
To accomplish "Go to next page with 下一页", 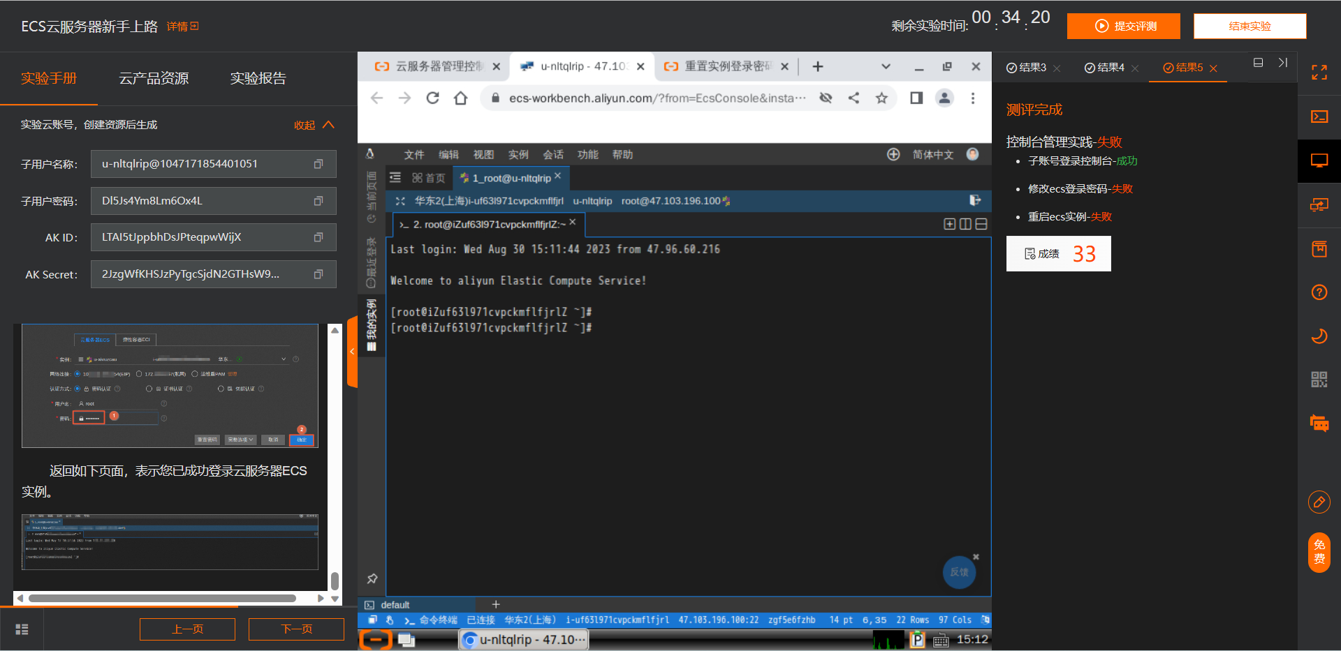I will click(296, 629).
